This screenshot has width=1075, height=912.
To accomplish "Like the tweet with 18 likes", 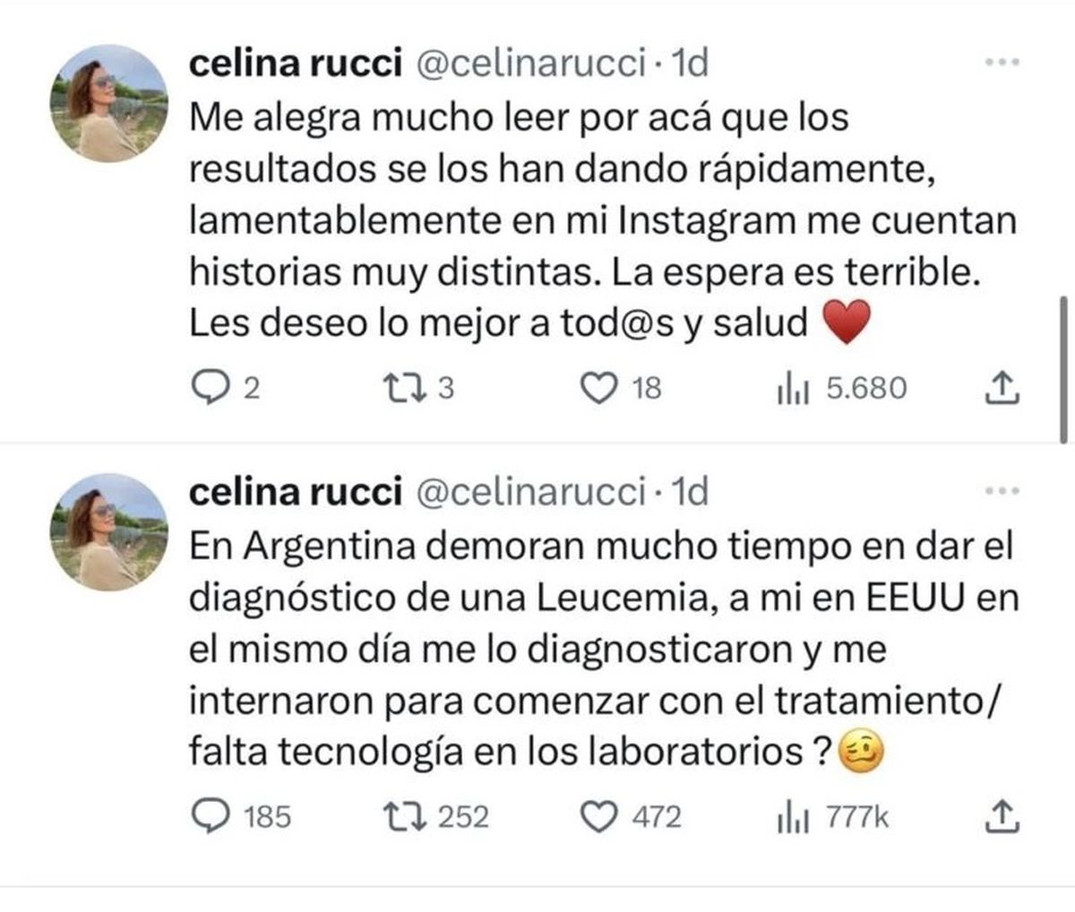I will click(599, 387).
